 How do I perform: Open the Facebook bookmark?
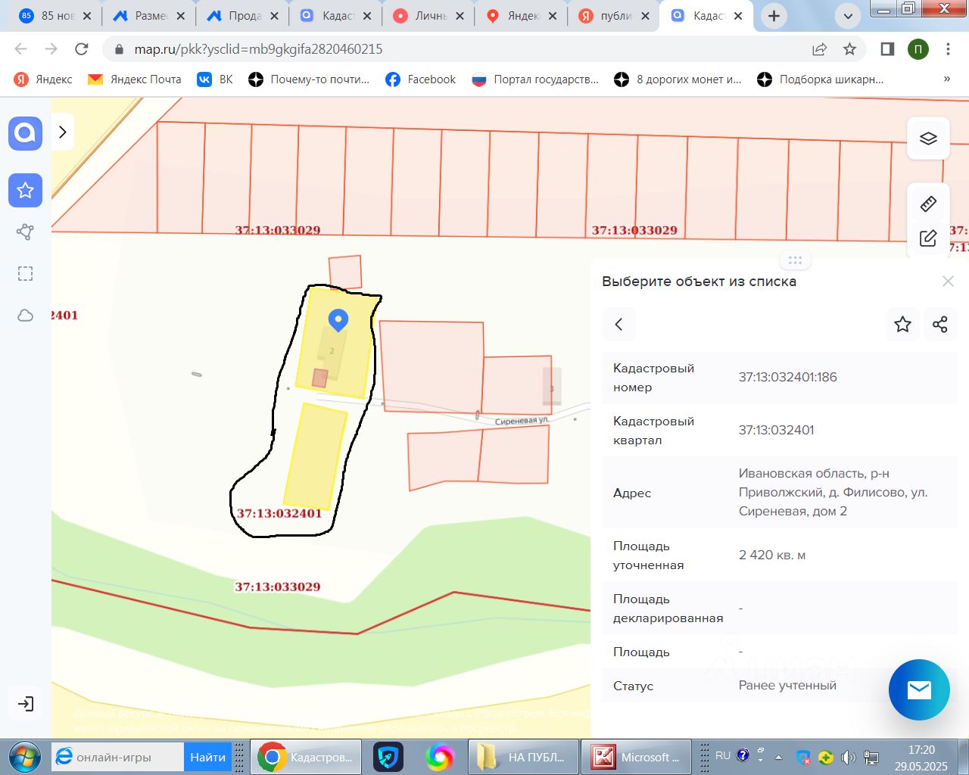(x=421, y=79)
